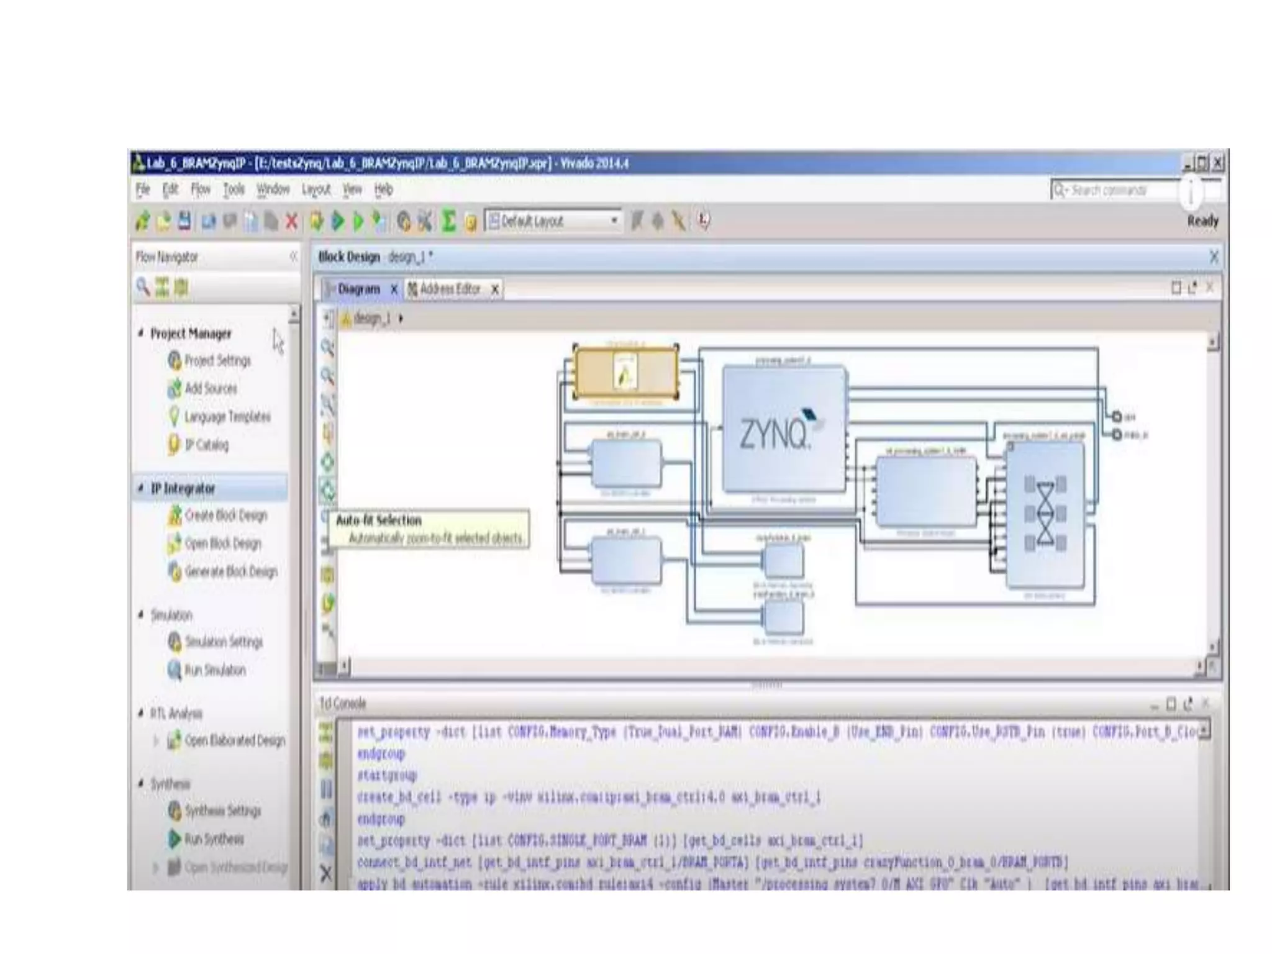
Task: Click Run Synthesis in the Flow Navigator
Action: [x=214, y=839]
